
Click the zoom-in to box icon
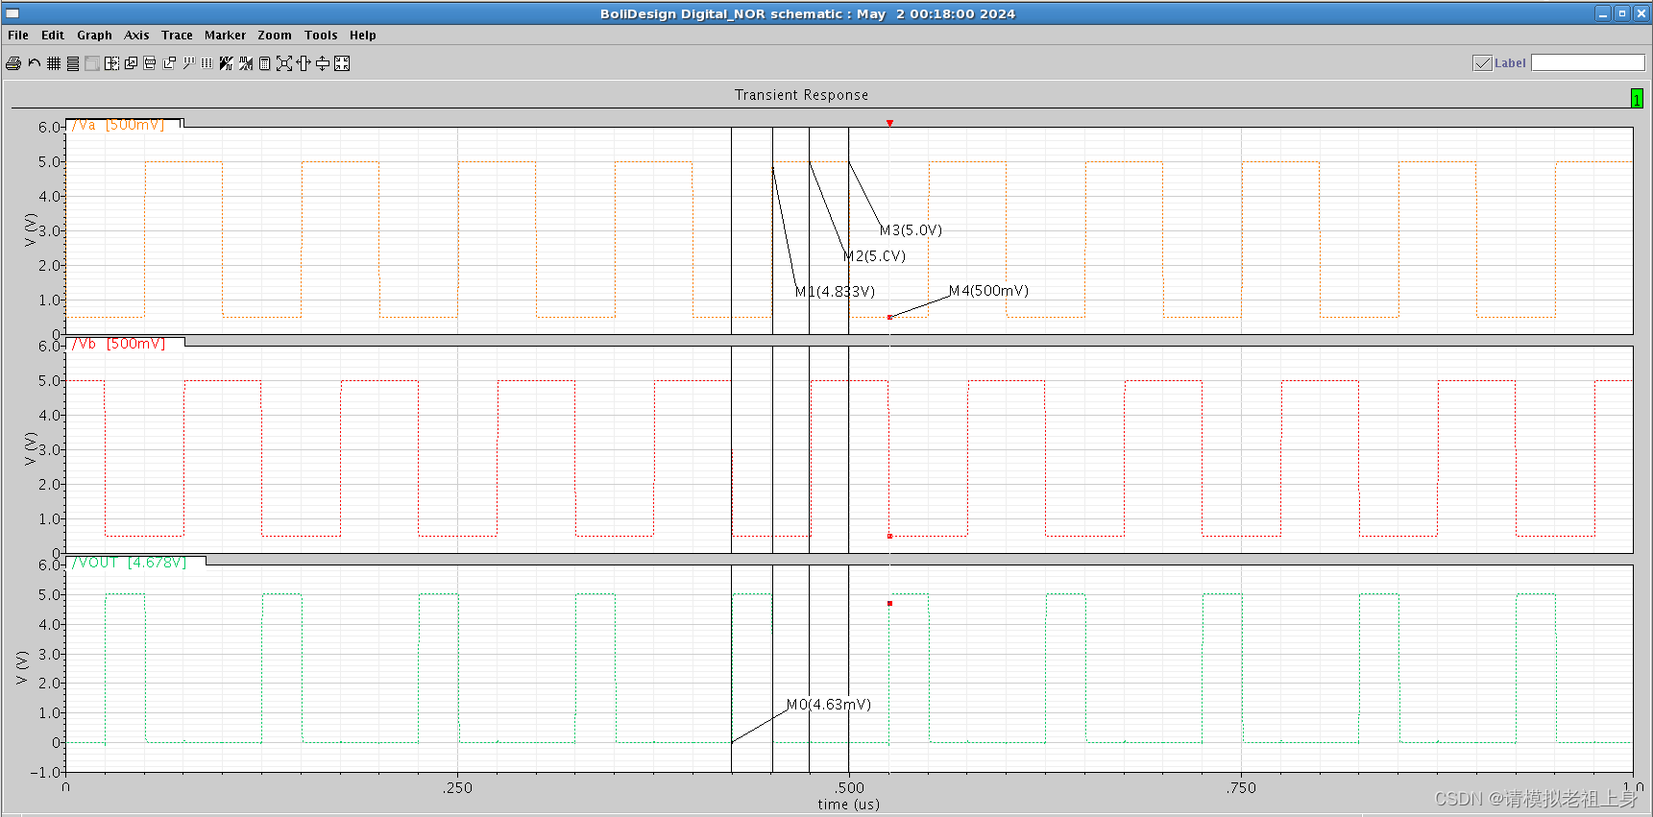342,63
